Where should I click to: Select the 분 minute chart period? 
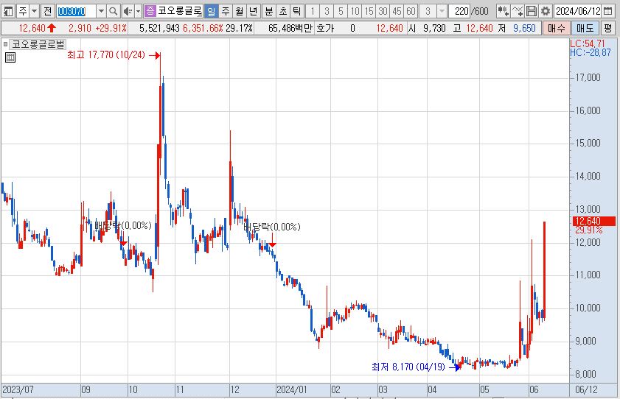coord(269,11)
